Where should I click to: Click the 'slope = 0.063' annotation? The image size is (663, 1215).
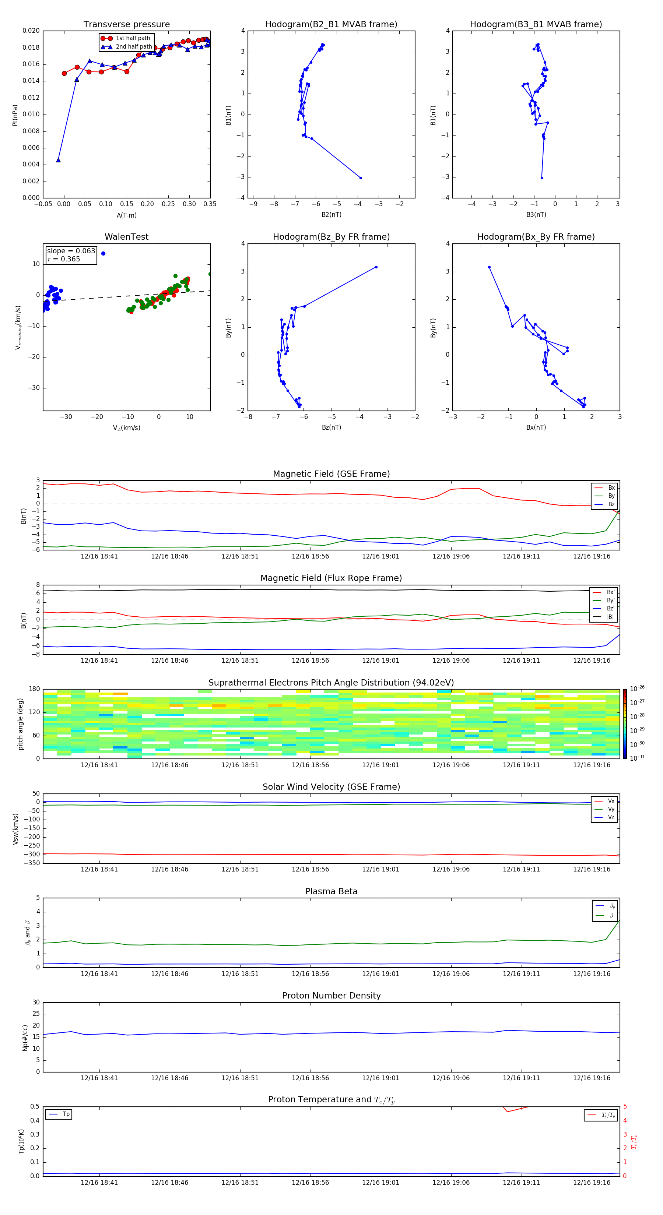click(71, 251)
